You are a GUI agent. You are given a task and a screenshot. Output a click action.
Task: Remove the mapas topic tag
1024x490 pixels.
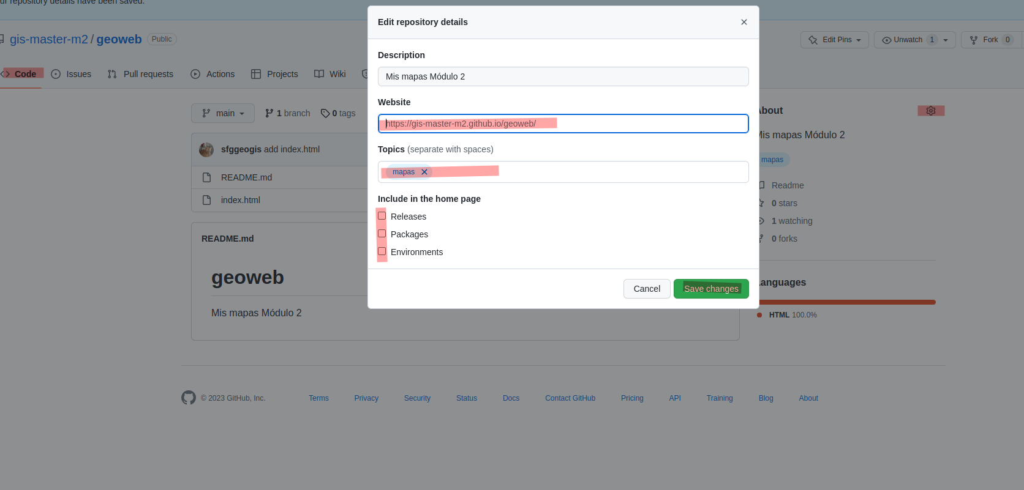click(x=424, y=172)
